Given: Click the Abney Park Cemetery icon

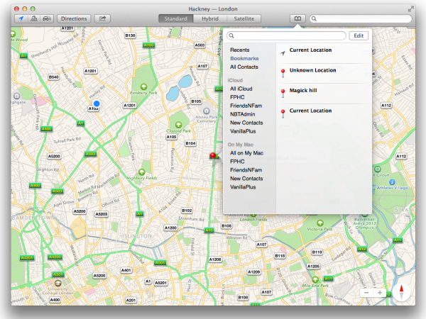Looking at the screenshot, I should 207,111.
